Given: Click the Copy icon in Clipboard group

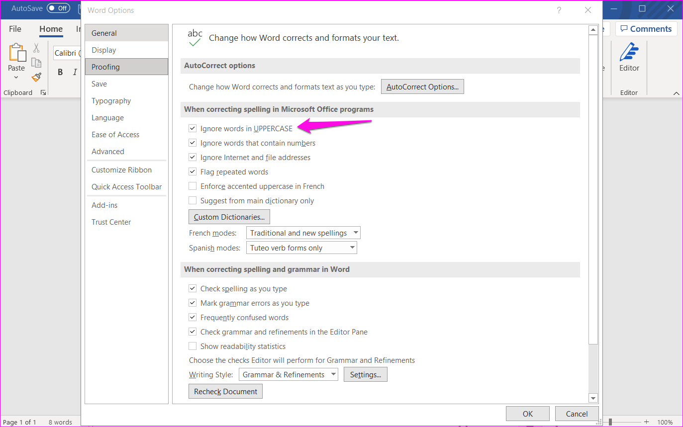Looking at the screenshot, I should coord(36,63).
